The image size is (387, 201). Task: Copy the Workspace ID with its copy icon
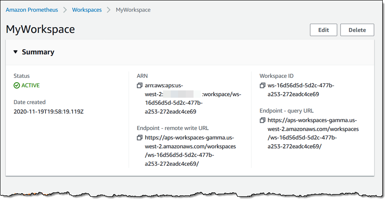262,86
